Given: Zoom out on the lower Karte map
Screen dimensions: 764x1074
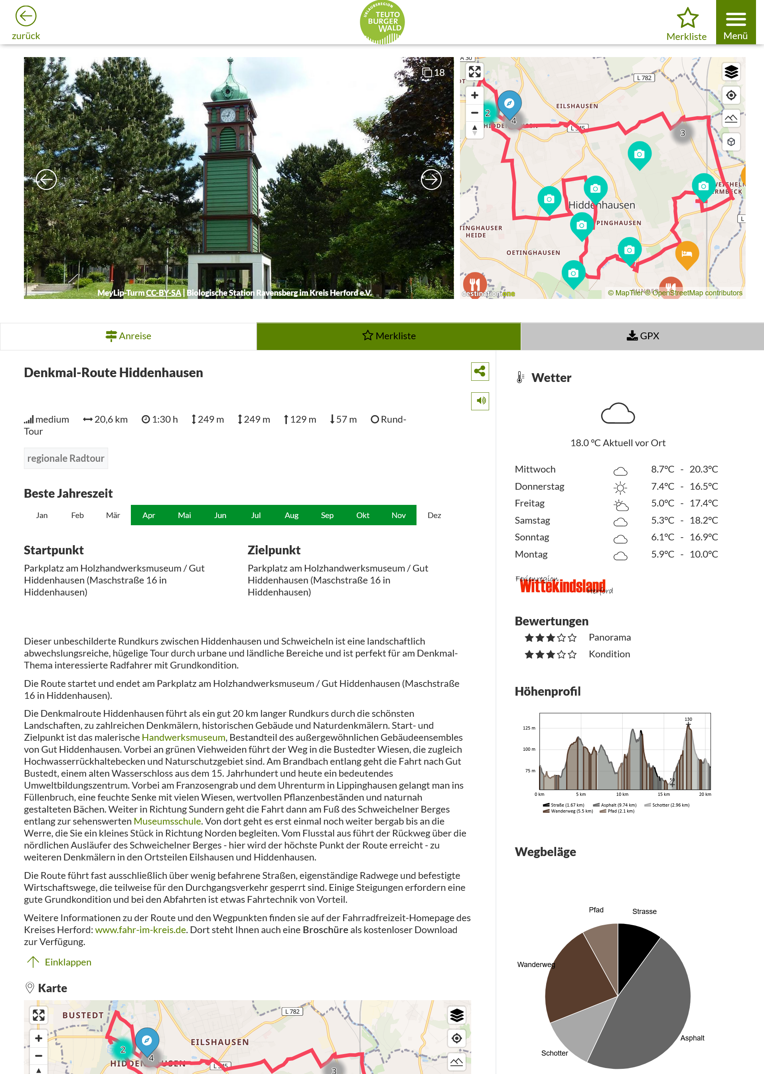Looking at the screenshot, I should [x=39, y=1056].
